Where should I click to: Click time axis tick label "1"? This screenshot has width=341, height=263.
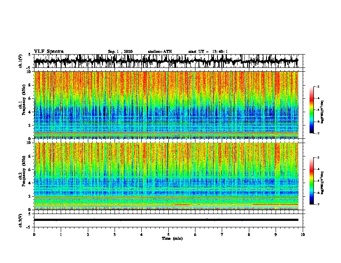61,235
